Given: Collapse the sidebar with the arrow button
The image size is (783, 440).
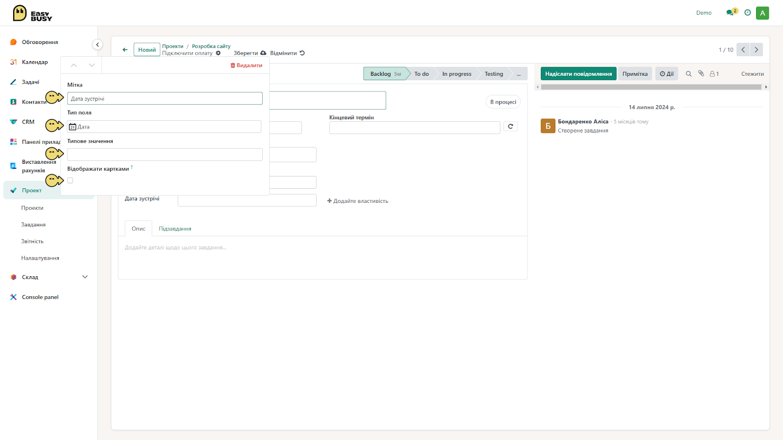Looking at the screenshot, I should pos(97,44).
